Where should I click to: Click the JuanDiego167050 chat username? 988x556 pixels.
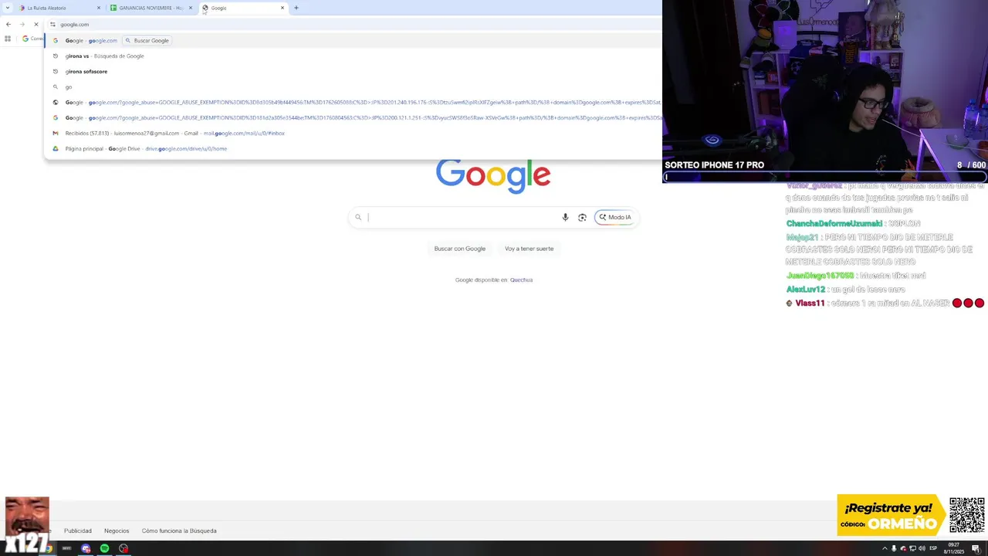click(820, 276)
